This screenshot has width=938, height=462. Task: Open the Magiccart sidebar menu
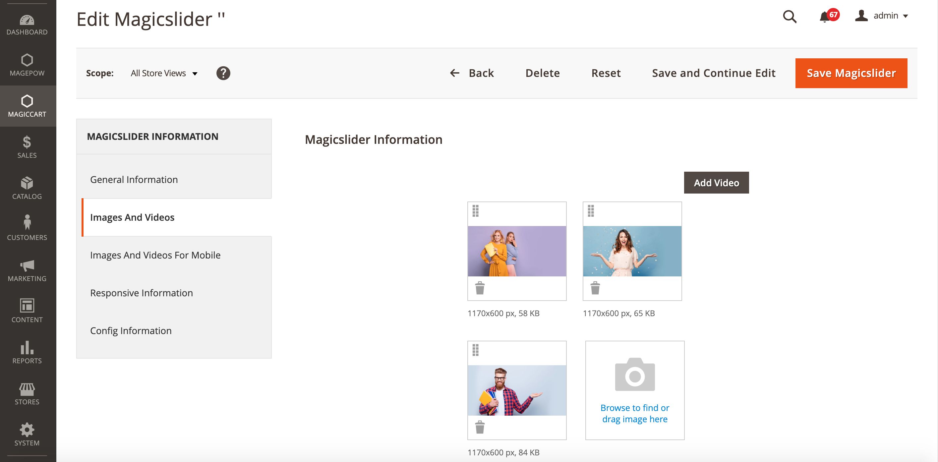click(27, 106)
